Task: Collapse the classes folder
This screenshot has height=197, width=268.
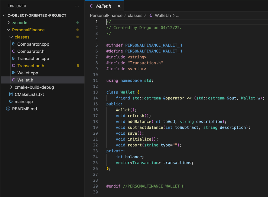Action: (x=11, y=37)
